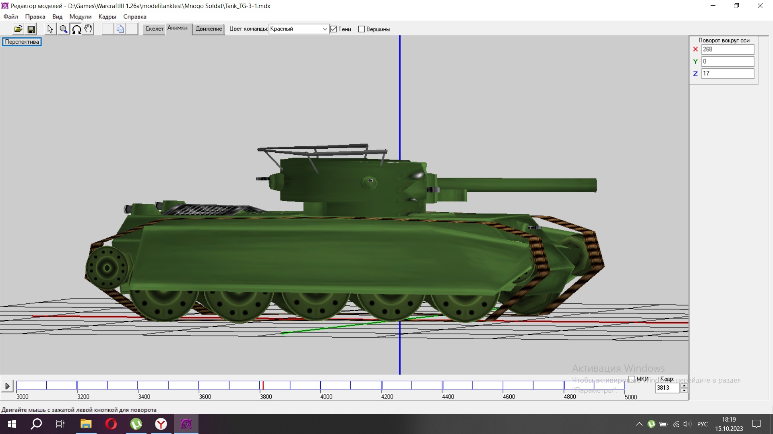Viewport: 773px width, 434px height.
Task: Select the magnifier zoom tool
Action: [63, 29]
